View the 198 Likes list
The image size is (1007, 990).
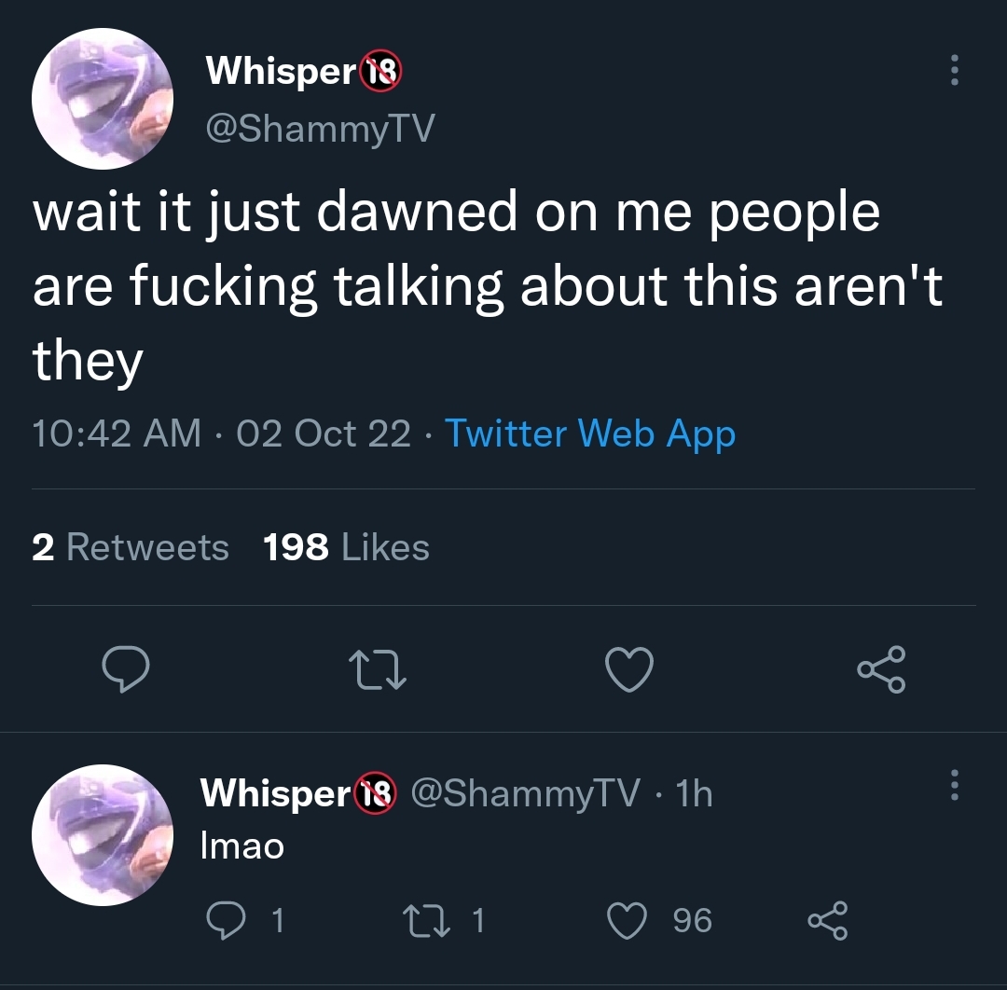click(x=346, y=547)
